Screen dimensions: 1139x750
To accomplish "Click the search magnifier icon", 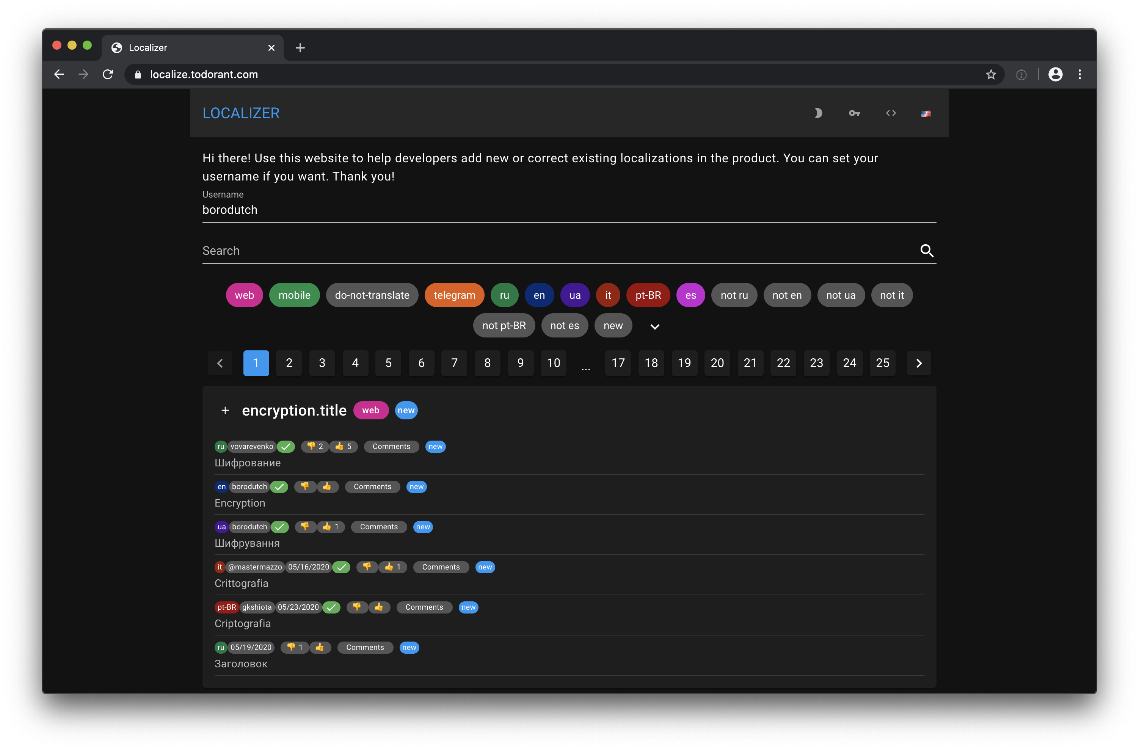I will point(927,250).
